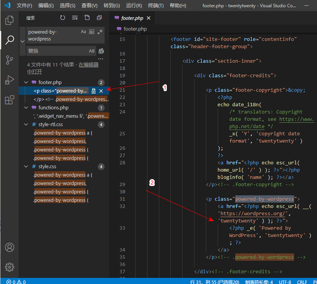
Task: Click errors and warnings status indicator
Action: 16,282
